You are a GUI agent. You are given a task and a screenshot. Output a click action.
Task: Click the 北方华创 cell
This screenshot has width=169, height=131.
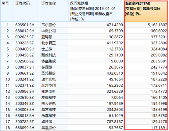click(x=49, y=85)
